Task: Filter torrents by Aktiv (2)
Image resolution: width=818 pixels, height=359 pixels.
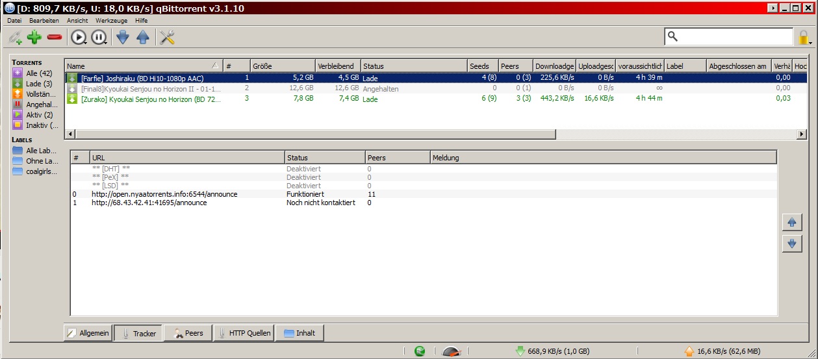Action: click(38, 115)
